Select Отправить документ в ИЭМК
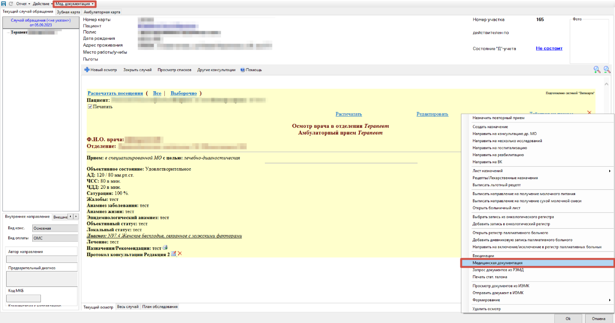 tap(537, 293)
